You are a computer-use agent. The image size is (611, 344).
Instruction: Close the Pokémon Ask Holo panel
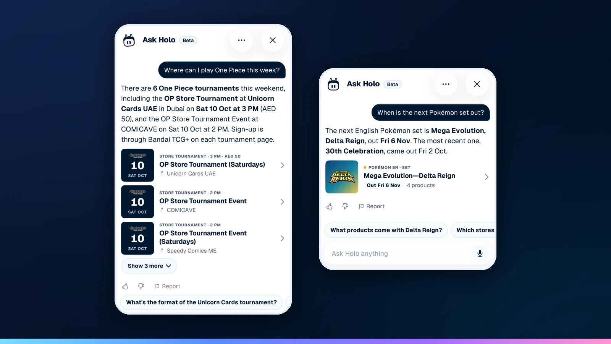pyautogui.click(x=477, y=84)
